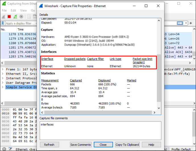The image size is (196, 151).
Task: Open the File menu
Action: (x=4, y=11)
